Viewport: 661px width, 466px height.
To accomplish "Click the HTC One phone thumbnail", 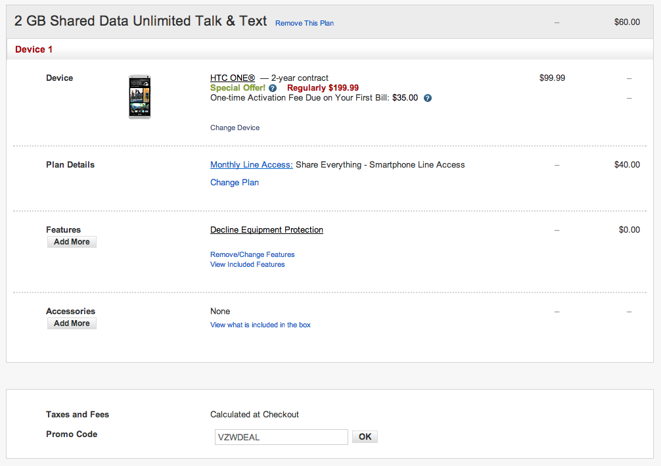I will point(139,97).
